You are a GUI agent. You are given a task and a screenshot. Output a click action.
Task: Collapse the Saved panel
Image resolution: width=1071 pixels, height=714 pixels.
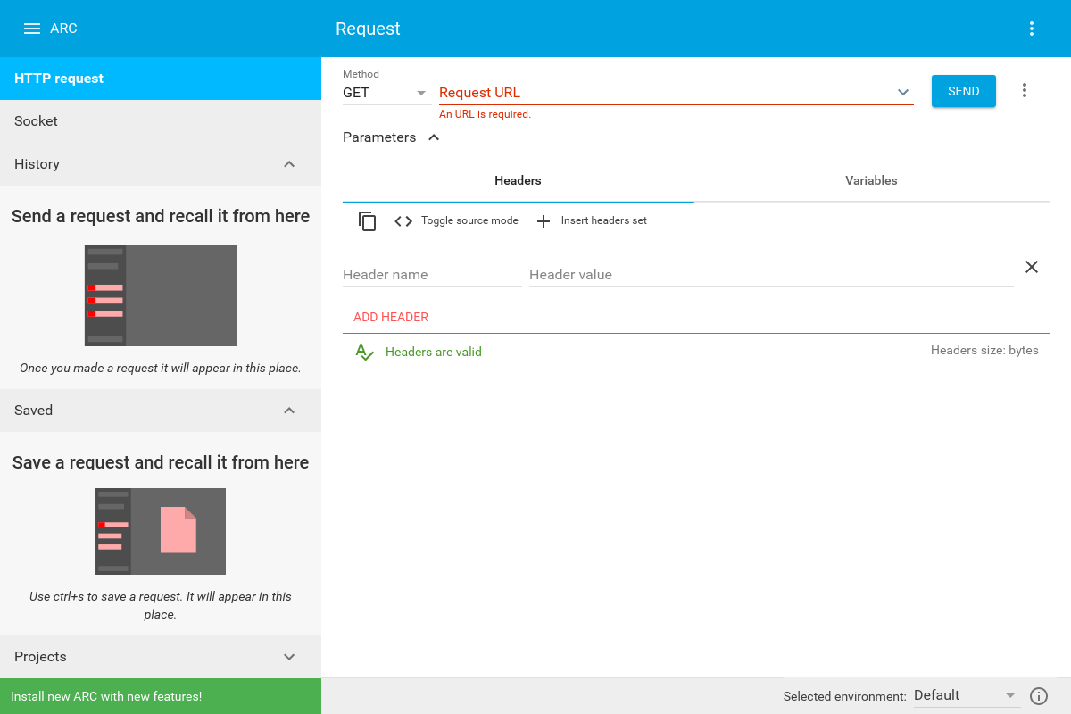(289, 411)
